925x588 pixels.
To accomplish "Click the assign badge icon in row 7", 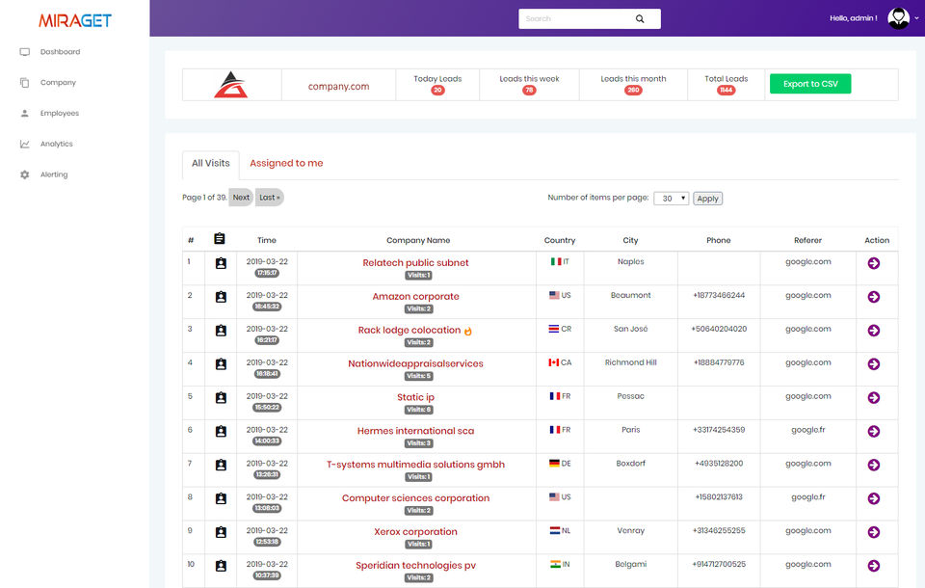I will (221, 466).
